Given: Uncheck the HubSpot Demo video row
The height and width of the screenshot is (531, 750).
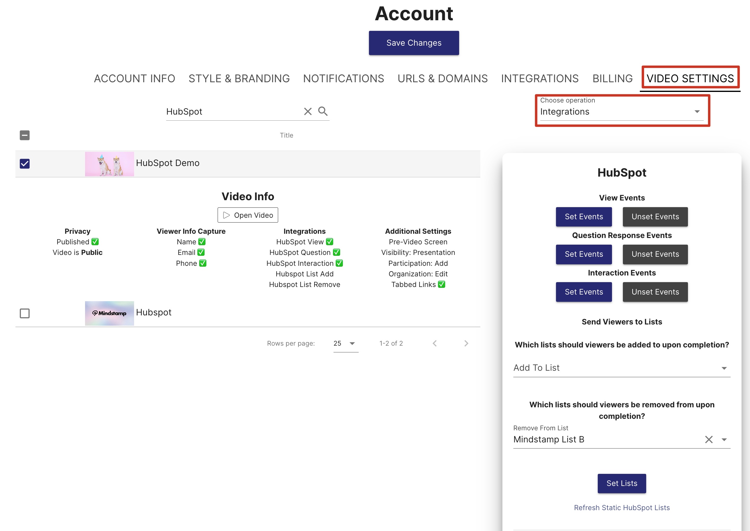Looking at the screenshot, I should tap(25, 164).
